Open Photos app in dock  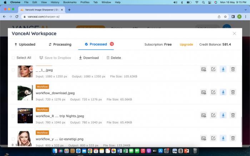coord(114,151)
